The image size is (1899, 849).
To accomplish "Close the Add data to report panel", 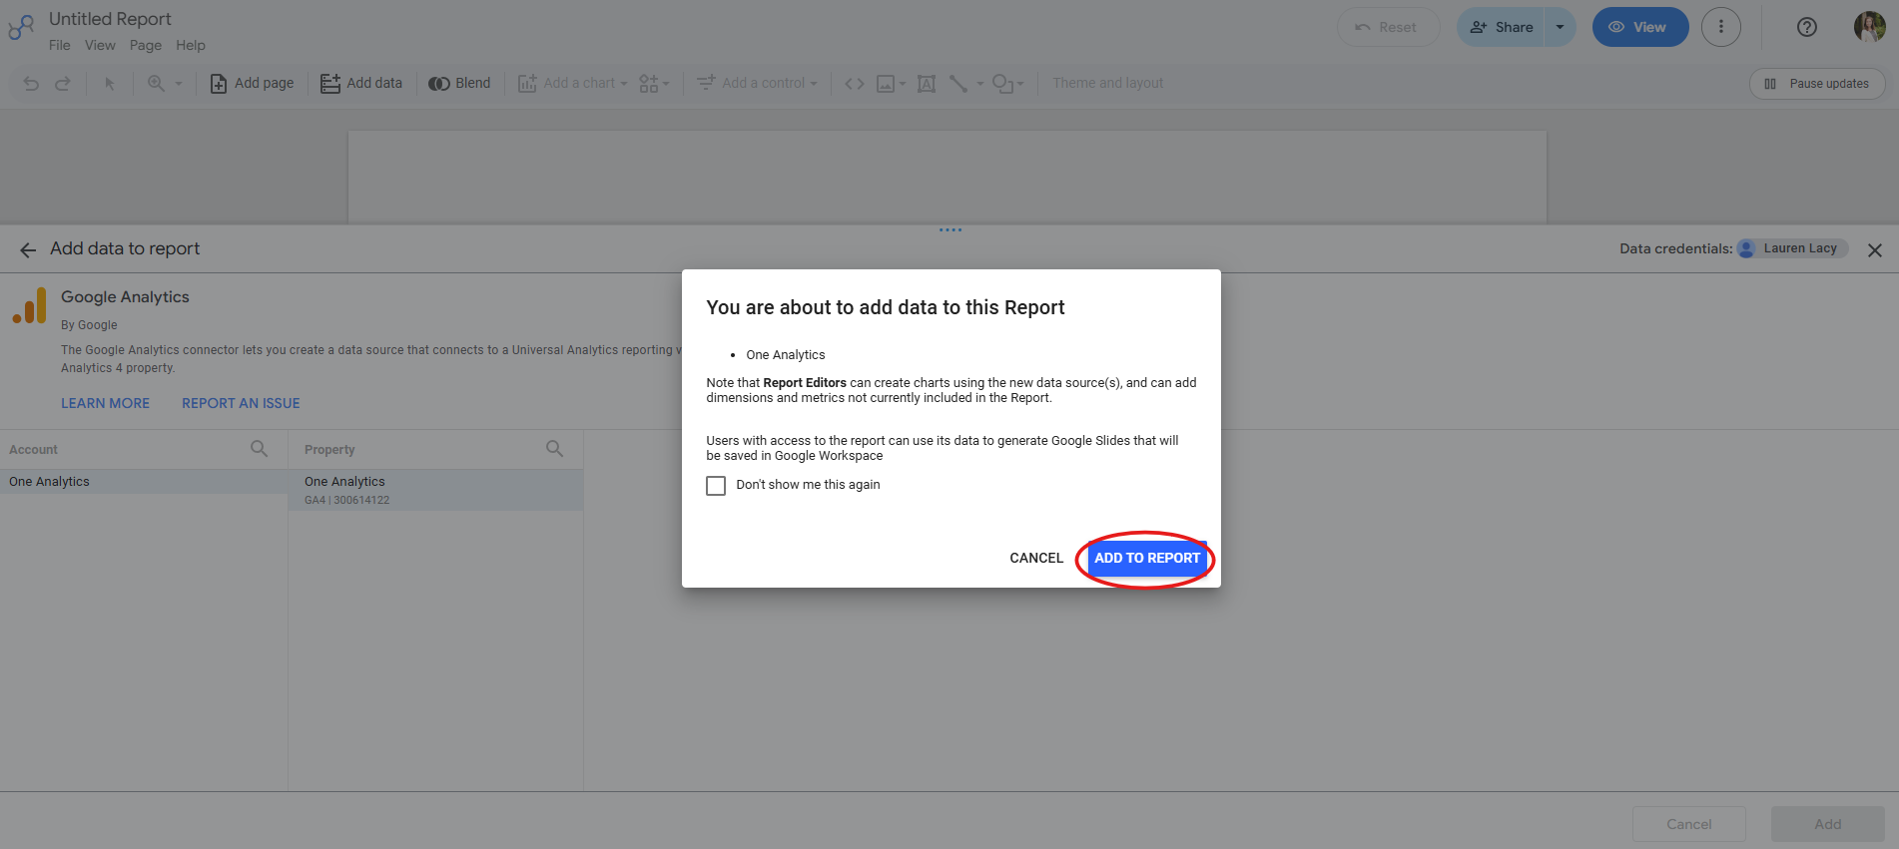I will pos(1874,250).
